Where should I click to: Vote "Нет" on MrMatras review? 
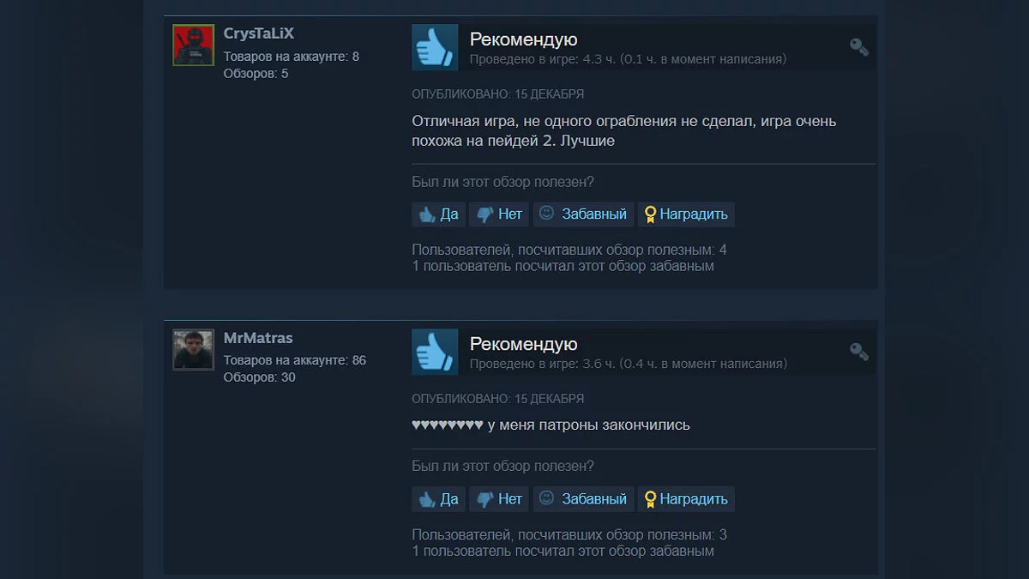tap(499, 499)
